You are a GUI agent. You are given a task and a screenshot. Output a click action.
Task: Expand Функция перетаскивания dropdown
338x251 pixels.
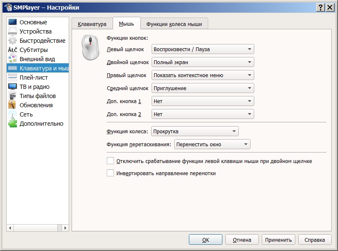pyautogui.click(x=212, y=145)
